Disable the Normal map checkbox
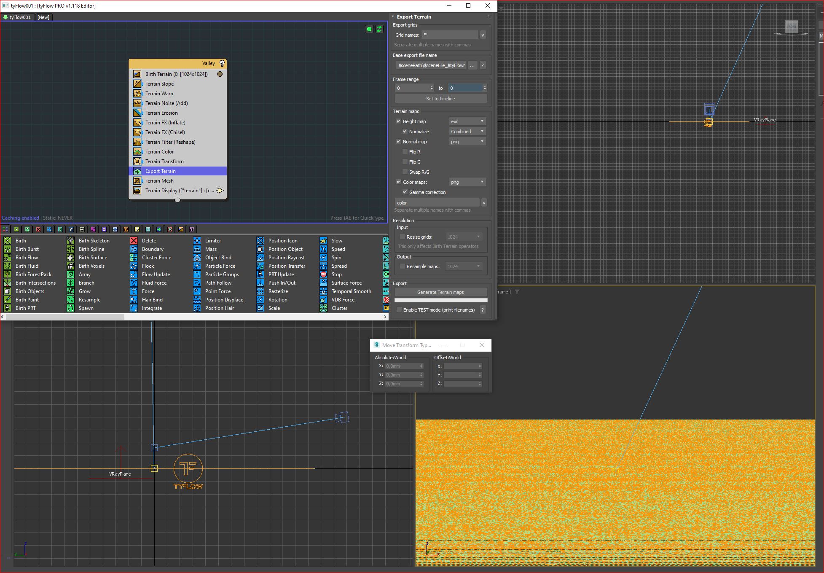 coord(399,142)
